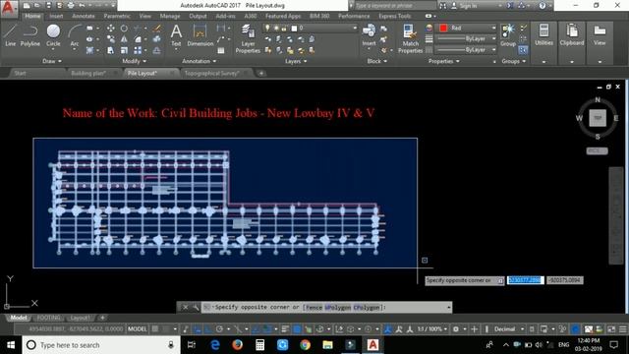The width and height of the screenshot is (629, 354).
Task: Toggle Grid display in status bar
Action: 155,329
